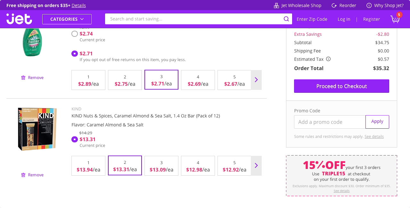The width and height of the screenshot is (410, 208).
Task: Choose quantity 4 at $2.69/ea
Action: point(198,80)
